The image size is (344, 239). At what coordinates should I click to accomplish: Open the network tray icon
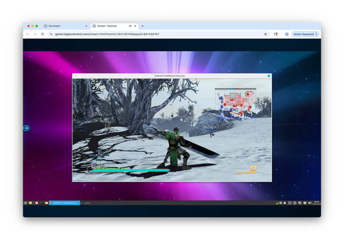pyautogui.click(x=300, y=203)
